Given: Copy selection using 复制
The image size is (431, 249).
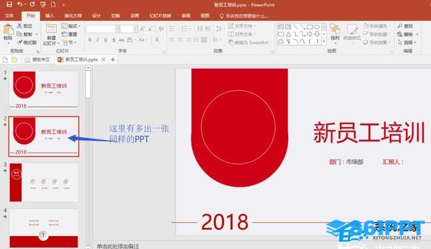Looking at the screenshot, I should (x=25, y=34).
